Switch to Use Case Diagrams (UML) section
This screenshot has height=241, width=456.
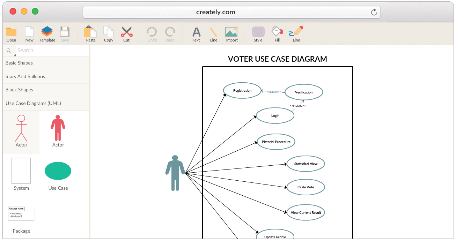pyautogui.click(x=33, y=104)
